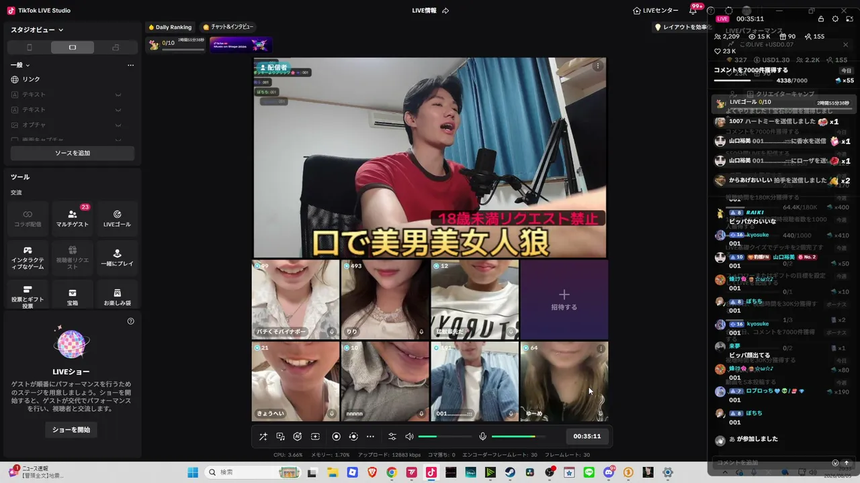
Task: Click the add clip marker icon
Action: 315,437
